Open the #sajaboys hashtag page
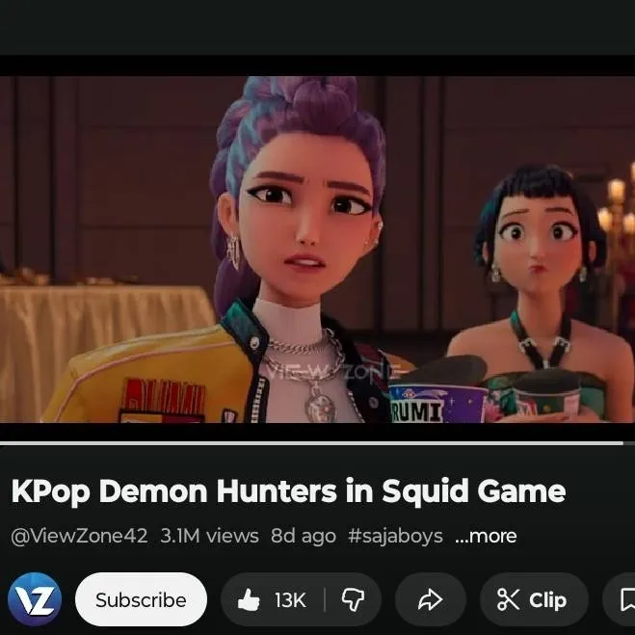Viewport: 635px width, 635px height. pos(396,536)
